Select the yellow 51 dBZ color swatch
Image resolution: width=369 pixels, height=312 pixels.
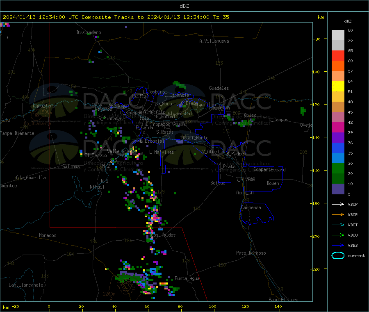point(338,87)
